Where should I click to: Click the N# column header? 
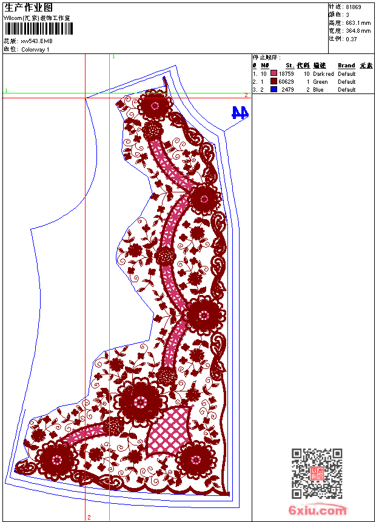coord(264,66)
